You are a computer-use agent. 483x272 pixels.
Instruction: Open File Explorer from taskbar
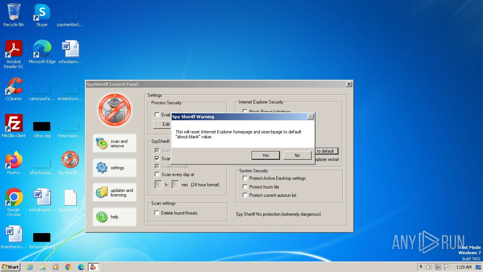point(43,267)
